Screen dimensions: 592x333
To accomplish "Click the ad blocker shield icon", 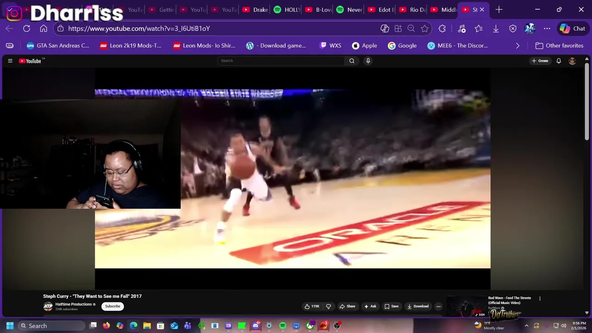I will point(513,29).
